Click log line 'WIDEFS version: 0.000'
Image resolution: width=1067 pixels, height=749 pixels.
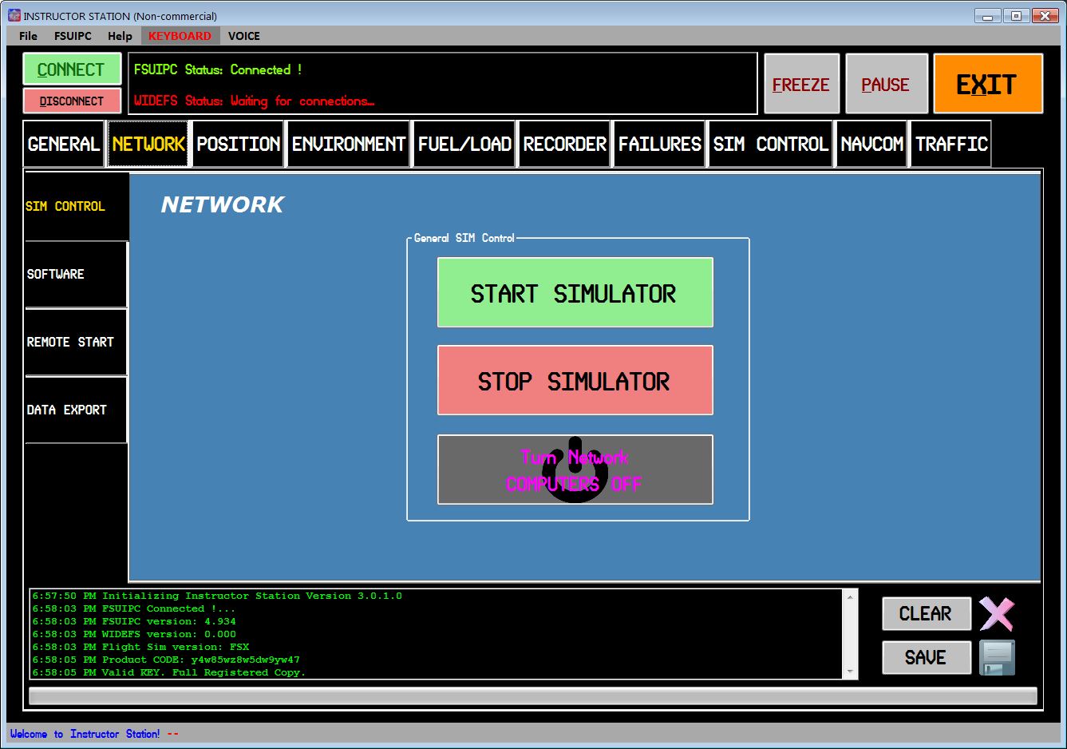(x=134, y=634)
